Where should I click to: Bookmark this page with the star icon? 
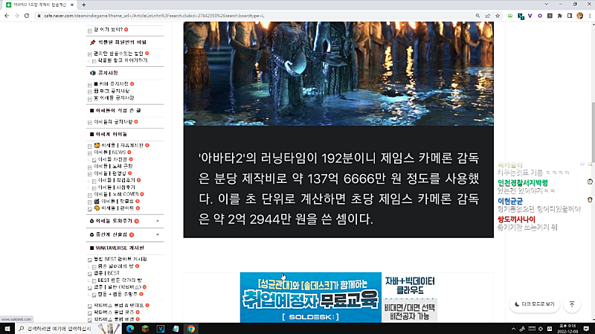(498, 16)
